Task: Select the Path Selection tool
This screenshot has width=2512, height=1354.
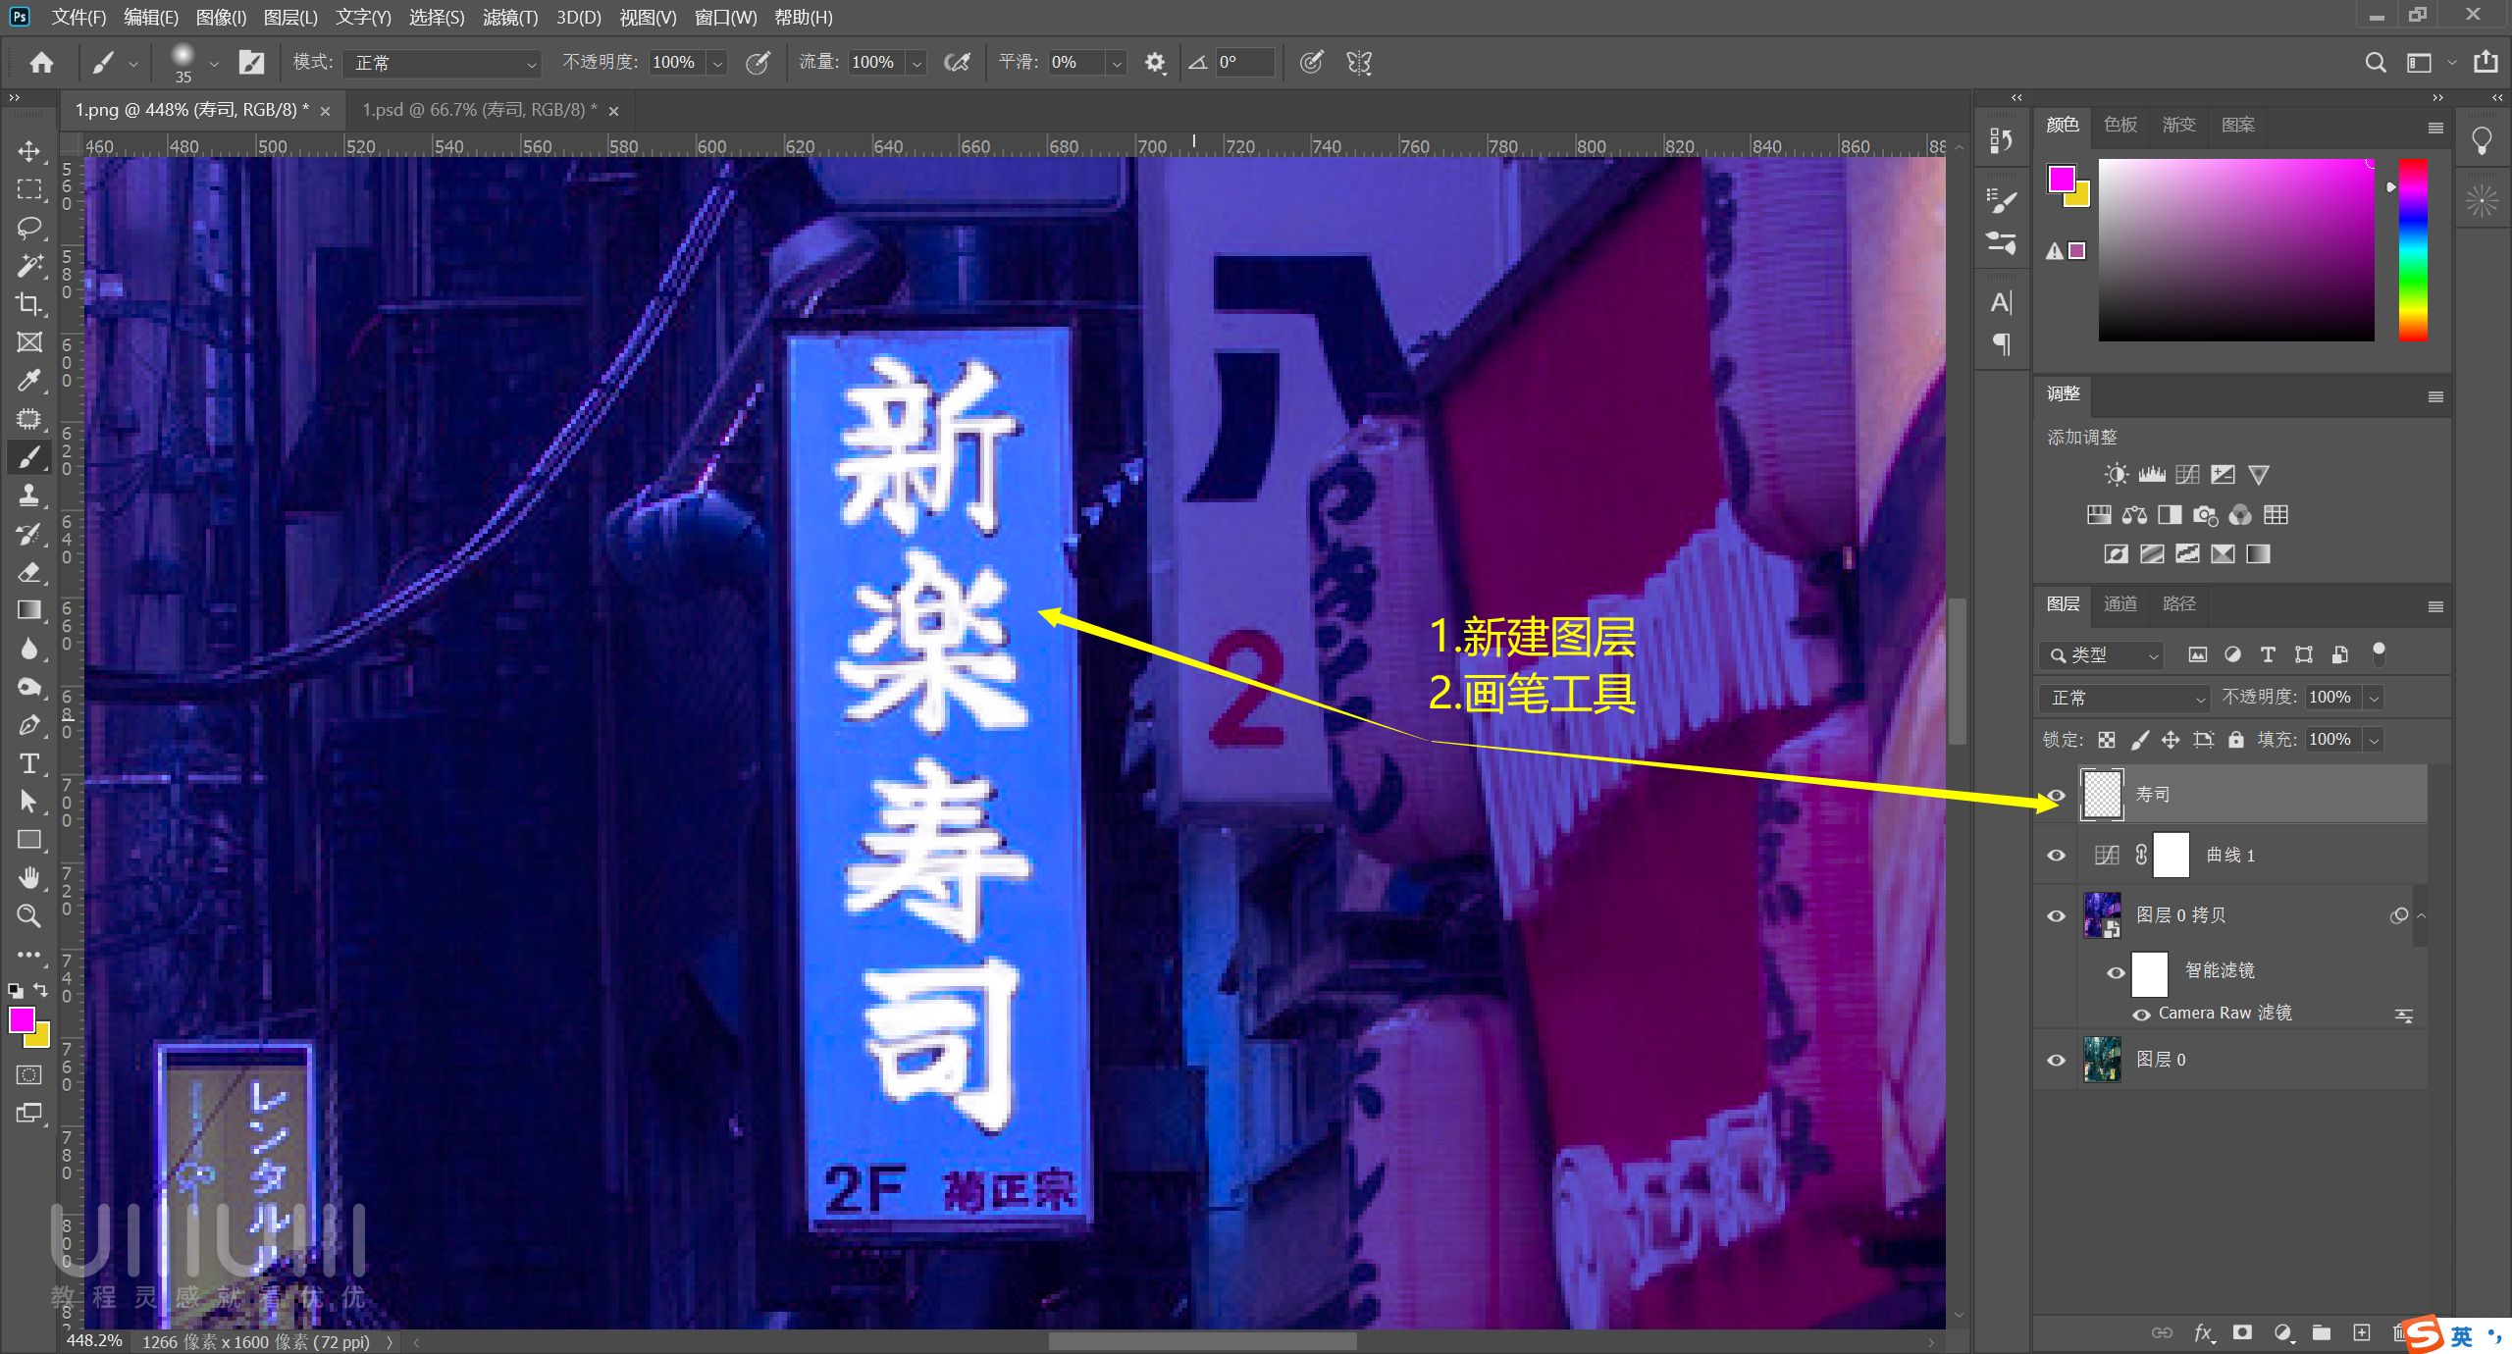Action: 29,802
